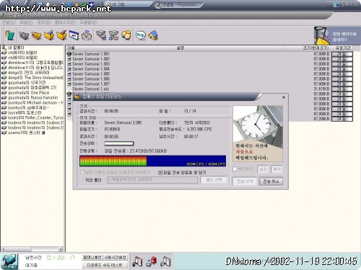Click the 전송 취소 cancel transfer button
The height and width of the screenshot is (270, 361).
[x=271, y=181]
